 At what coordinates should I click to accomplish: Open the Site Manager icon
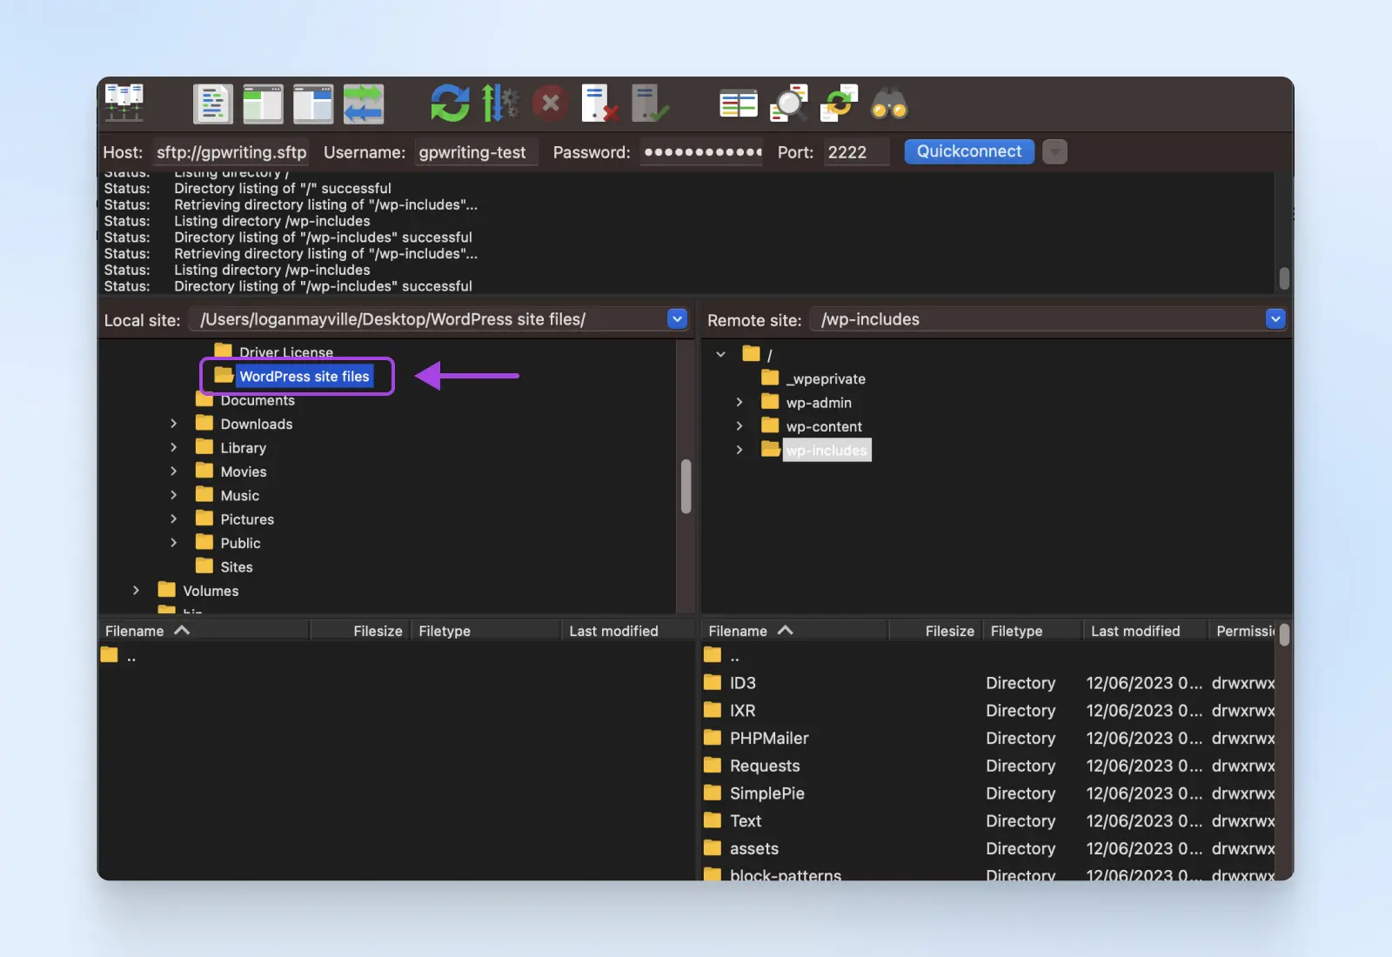pos(124,104)
